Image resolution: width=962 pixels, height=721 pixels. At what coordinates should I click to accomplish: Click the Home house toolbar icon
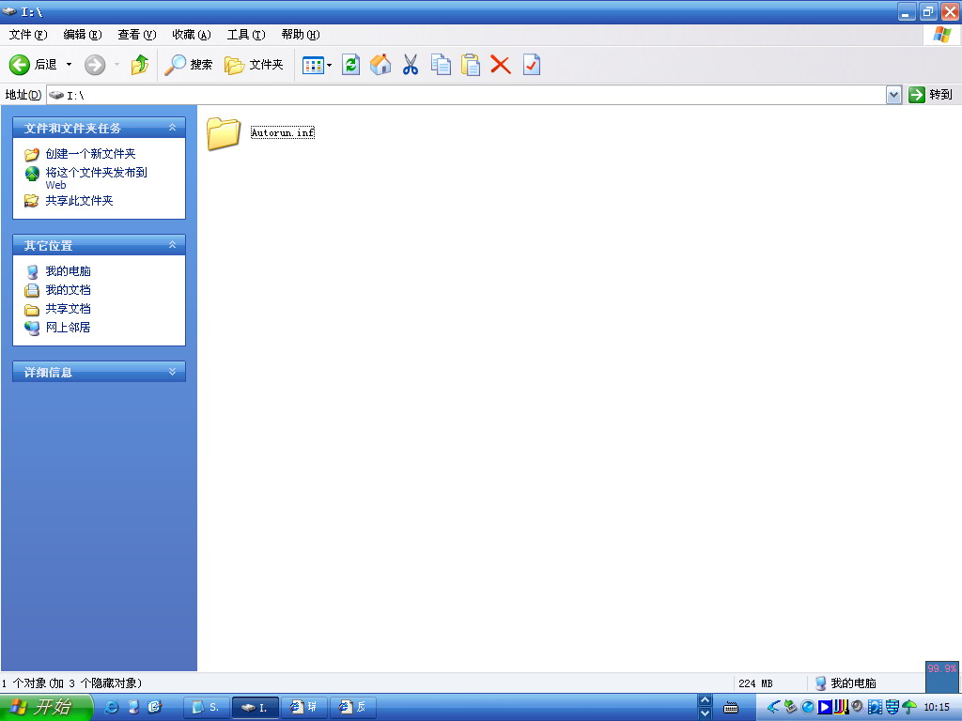coord(380,65)
